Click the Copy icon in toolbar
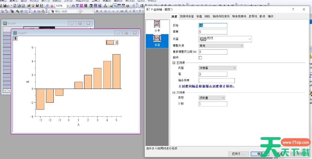Image resolution: width=312 pixels, height=159 pixels. coord(39,11)
